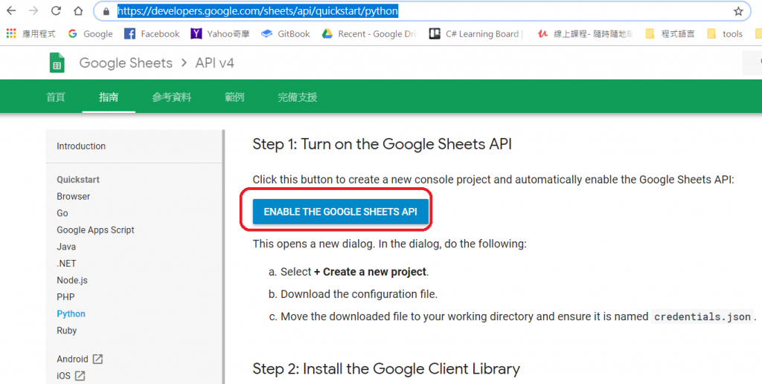
Task: Open the Node.js quickstart
Action: click(x=72, y=280)
